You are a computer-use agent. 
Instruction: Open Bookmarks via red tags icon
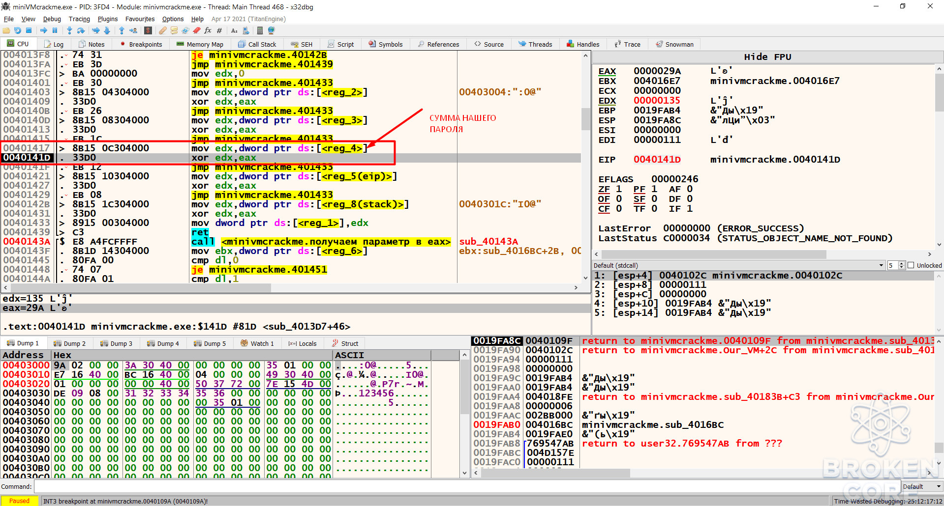click(x=196, y=30)
